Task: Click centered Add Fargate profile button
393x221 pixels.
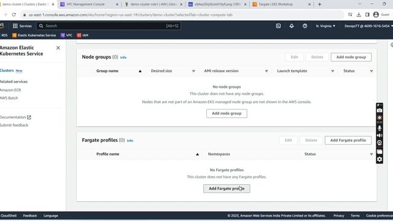Action: pos(227,188)
